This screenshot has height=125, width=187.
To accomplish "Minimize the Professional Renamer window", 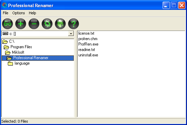I will (166, 5).
